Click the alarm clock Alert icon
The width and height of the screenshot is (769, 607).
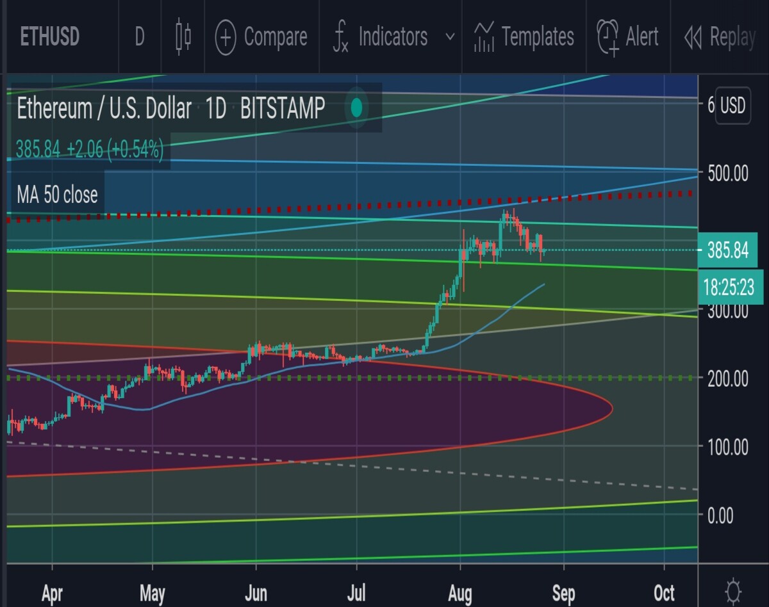(x=608, y=36)
